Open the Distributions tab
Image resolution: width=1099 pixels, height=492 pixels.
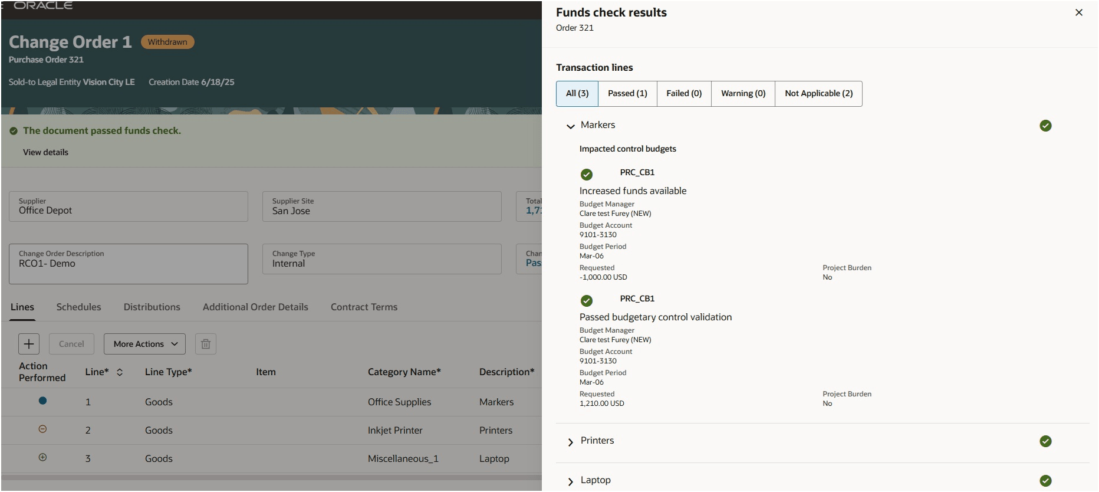152,307
